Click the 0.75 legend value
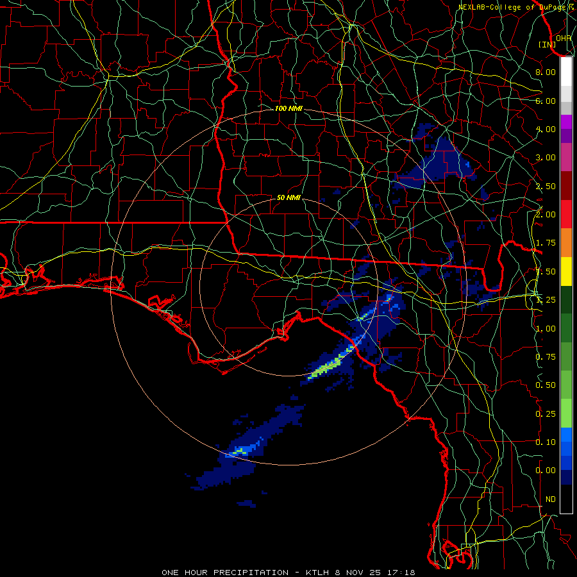 (x=546, y=357)
